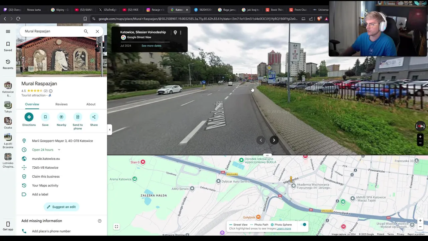
Task: Click the Report a problem link
Action: (416, 234)
